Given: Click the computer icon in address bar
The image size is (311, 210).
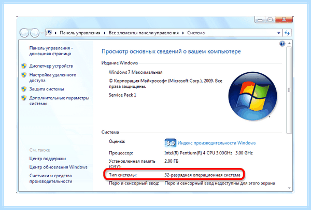Looking at the screenshot, I should (49, 33).
